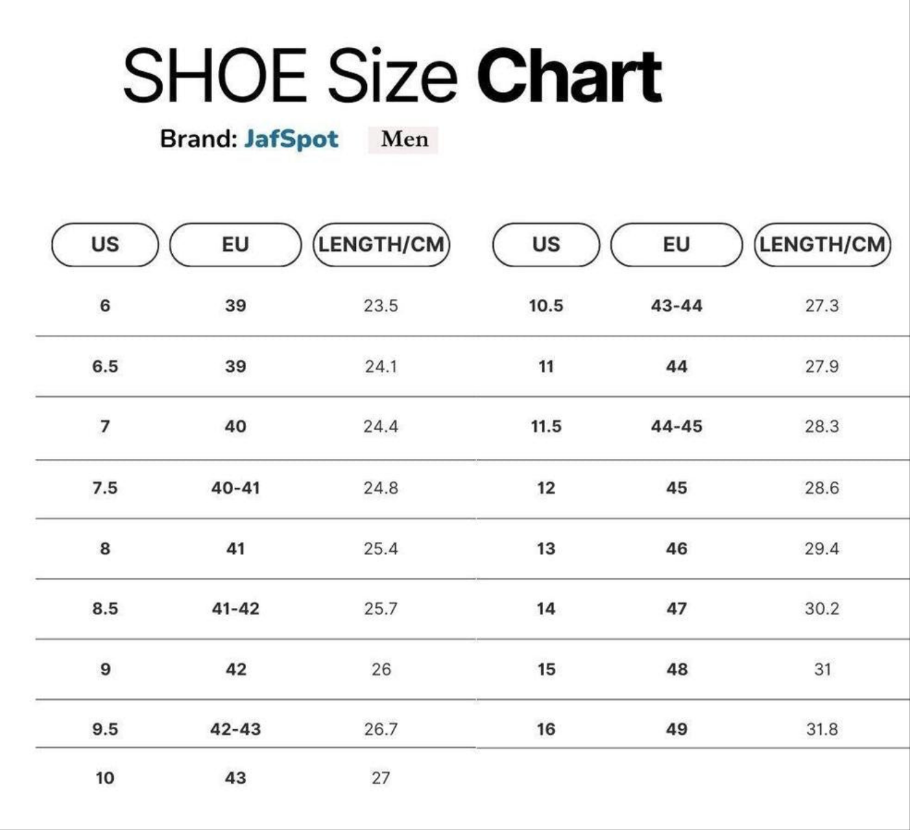Select the right-side EU column header
This screenshot has height=830, width=910.
676,245
